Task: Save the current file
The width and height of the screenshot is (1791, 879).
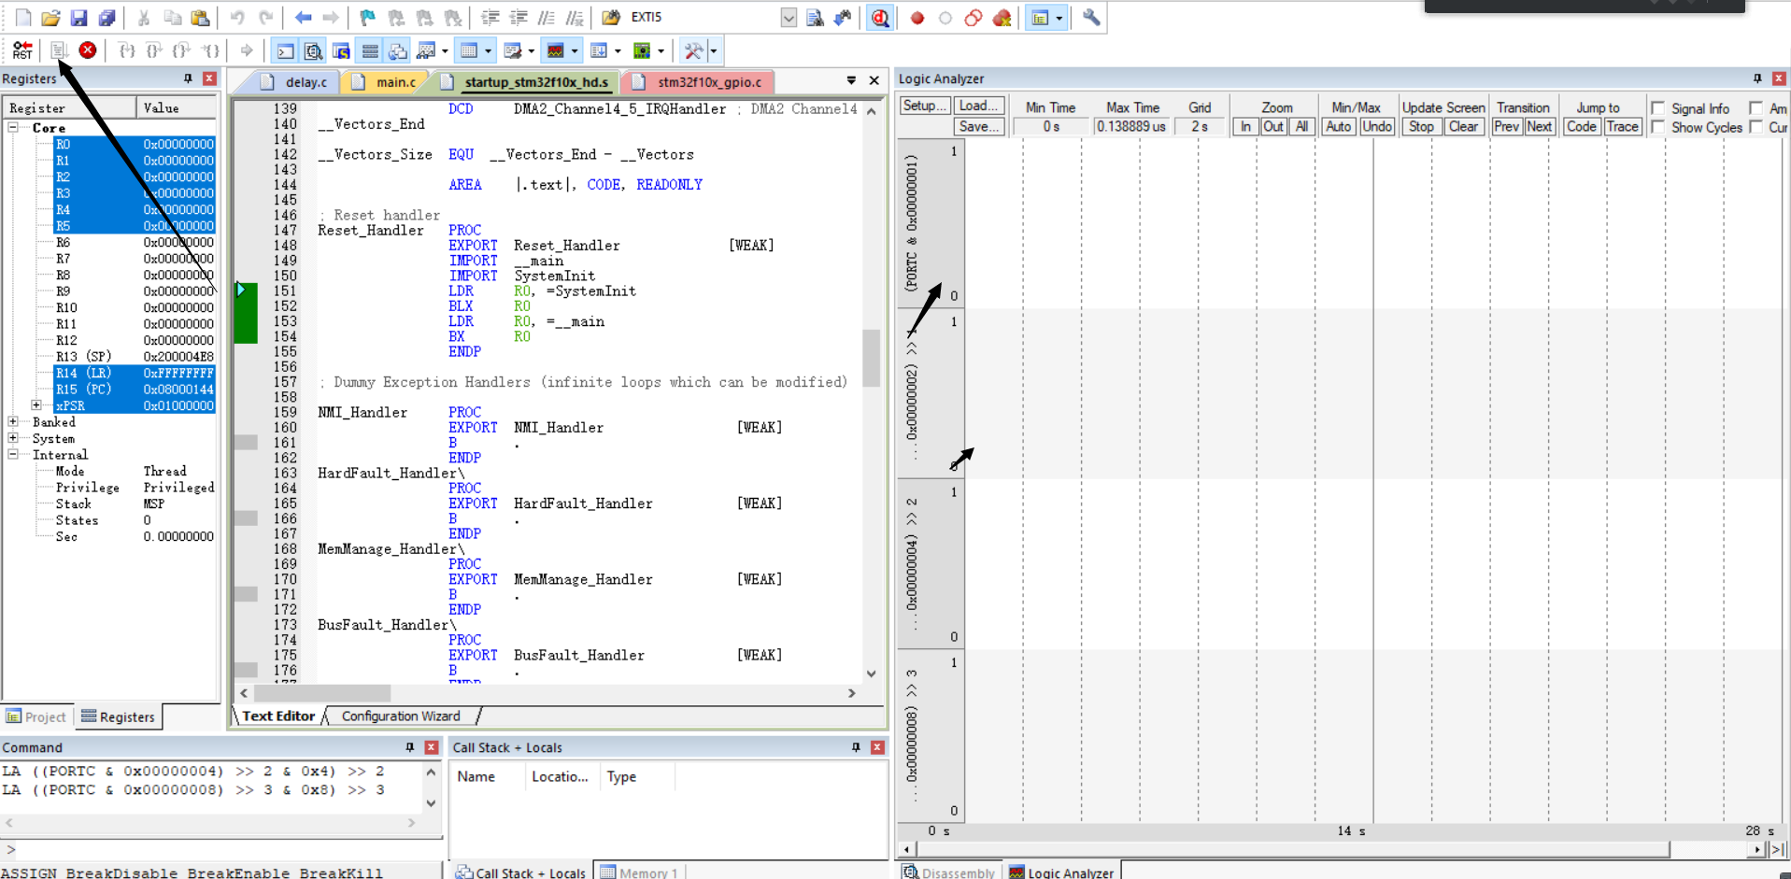Action: [79, 18]
